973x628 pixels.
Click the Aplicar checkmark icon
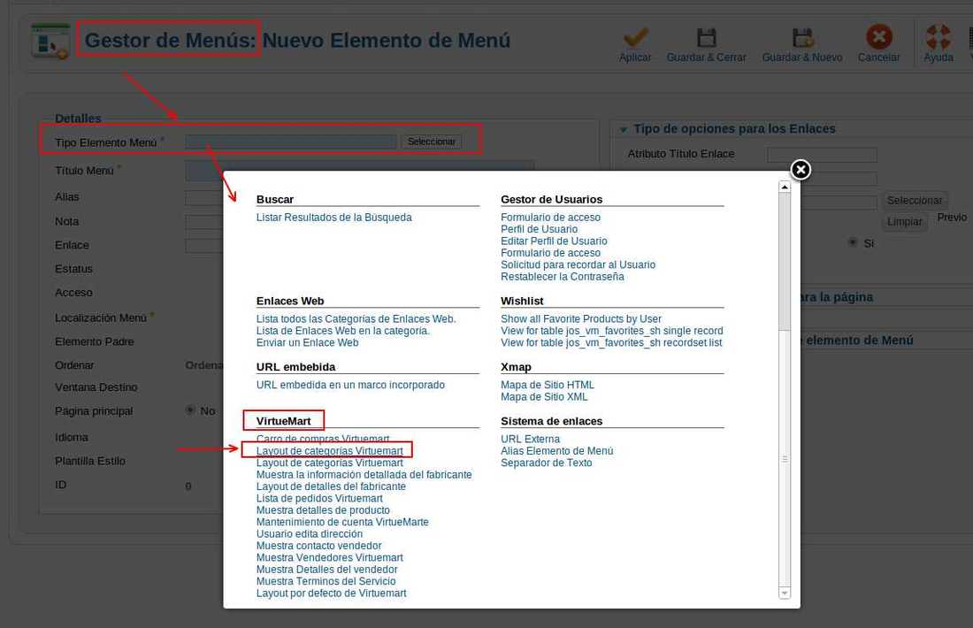click(635, 37)
